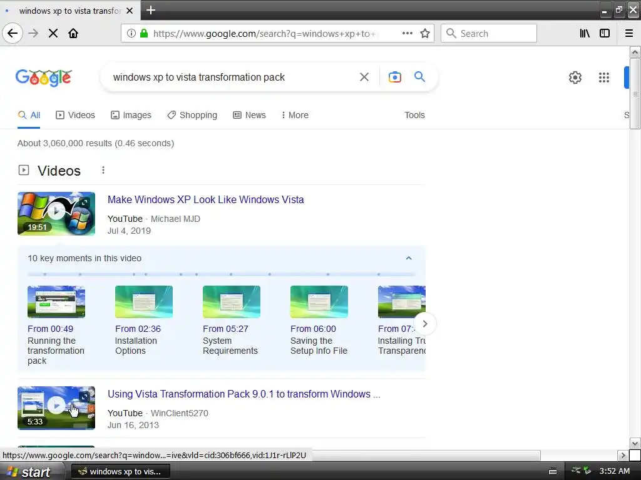This screenshot has height=480, width=641.
Task: Open 'Saving the Setup Info File' thumbnail
Action: [x=319, y=302]
